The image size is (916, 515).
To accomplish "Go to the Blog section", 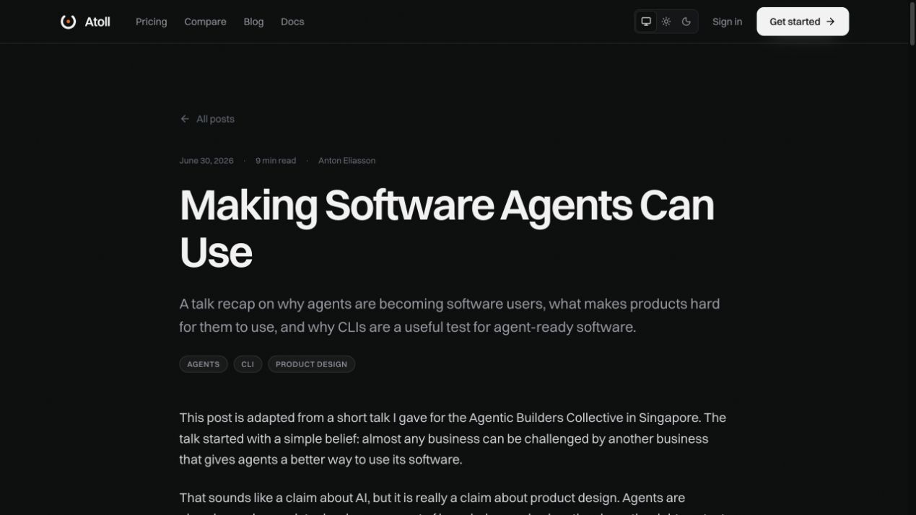I will tap(253, 22).
